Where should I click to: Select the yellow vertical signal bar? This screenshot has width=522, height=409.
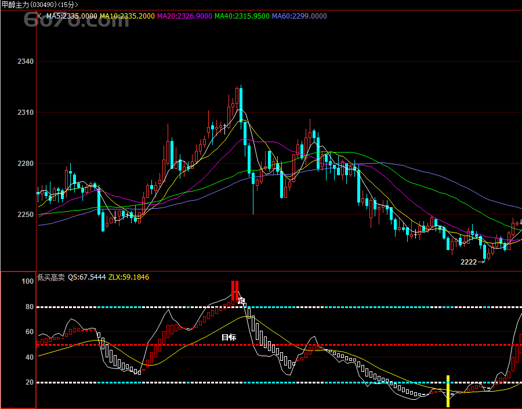coord(448,392)
